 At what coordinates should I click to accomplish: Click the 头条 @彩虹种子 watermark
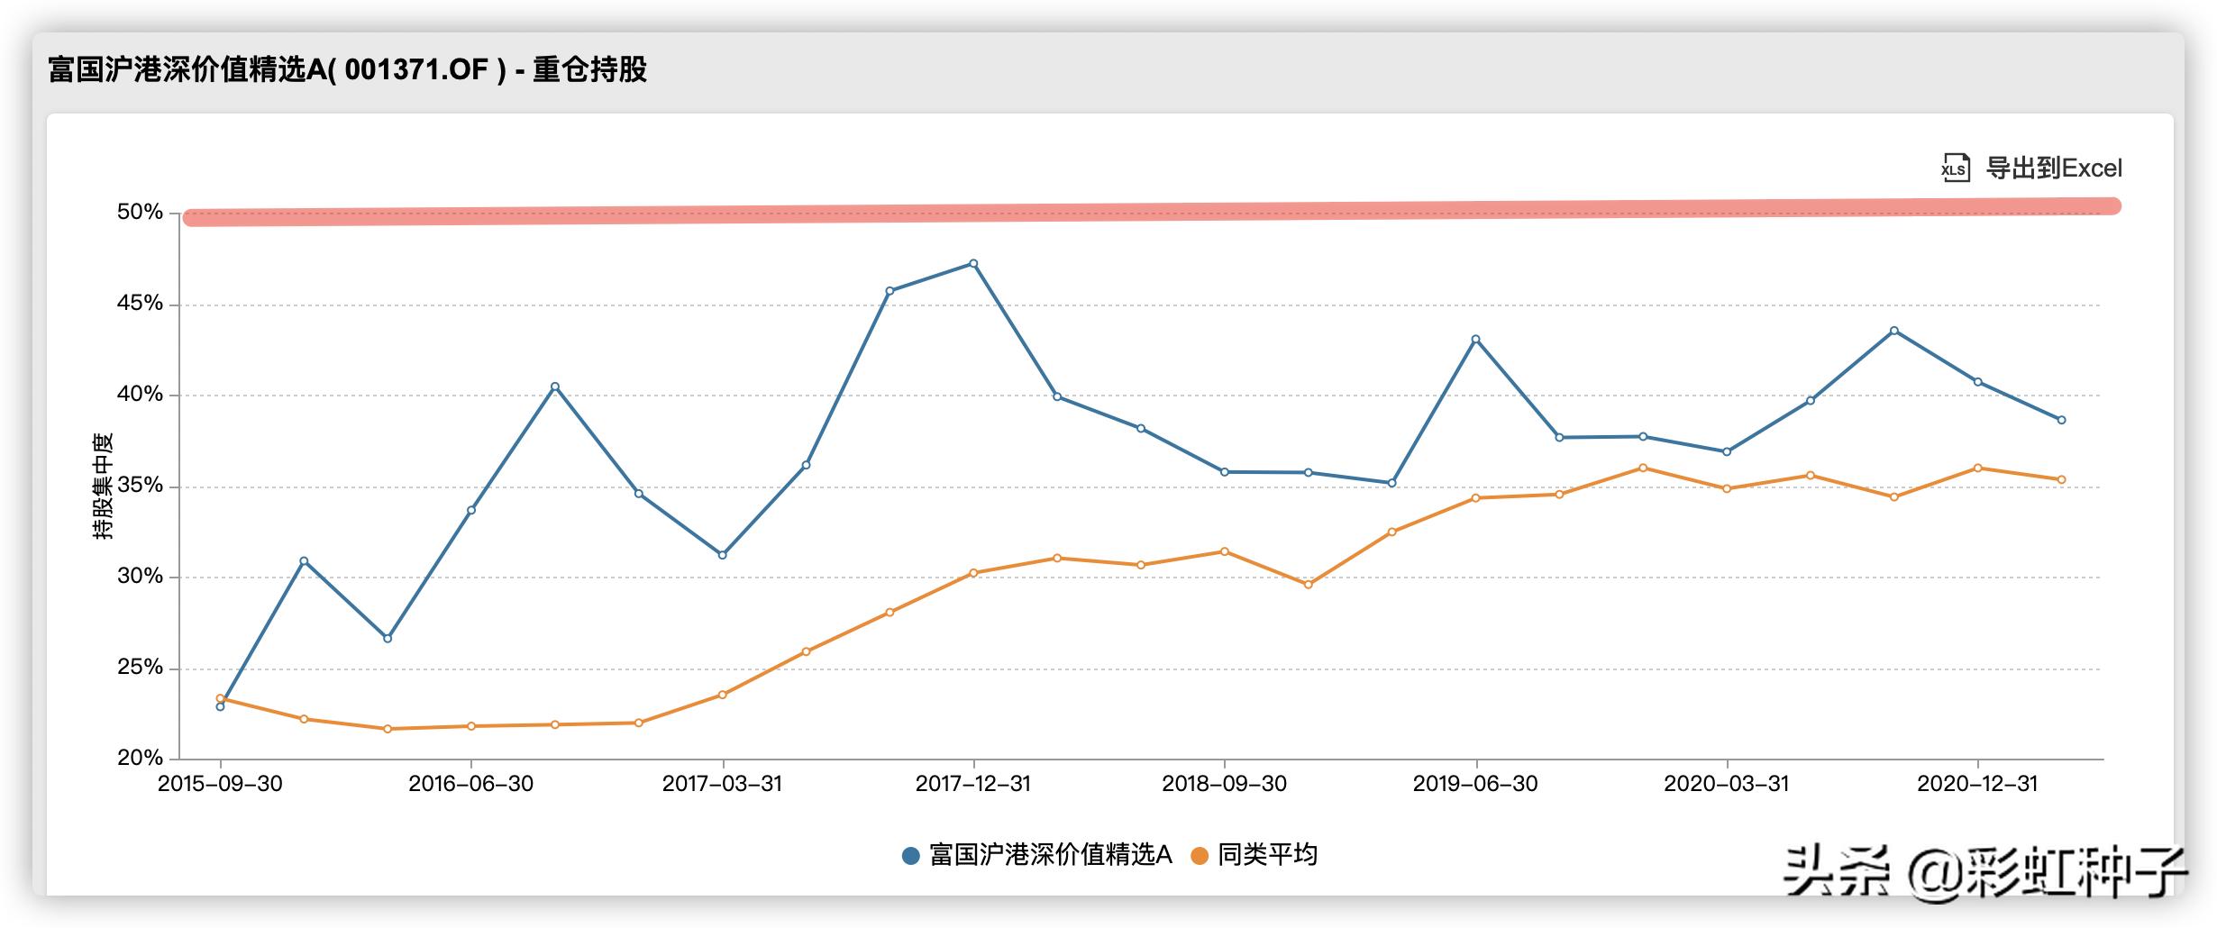point(1984,872)
